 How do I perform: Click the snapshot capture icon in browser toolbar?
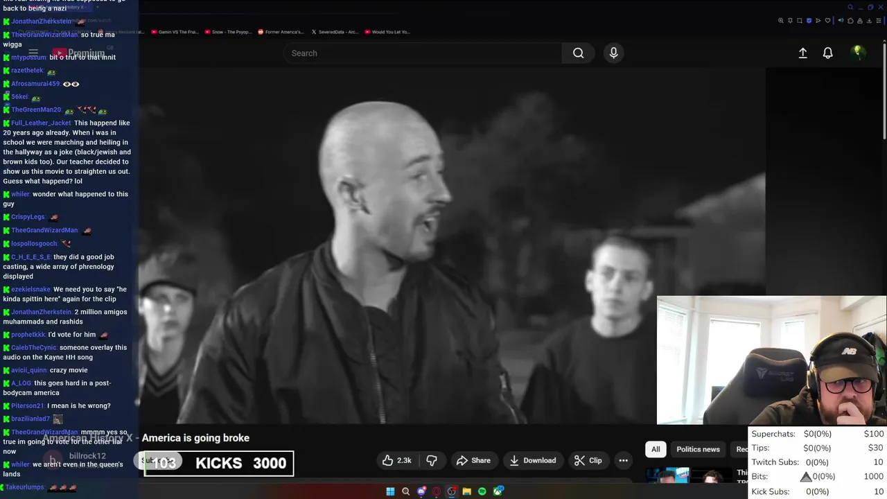(800, 20)
